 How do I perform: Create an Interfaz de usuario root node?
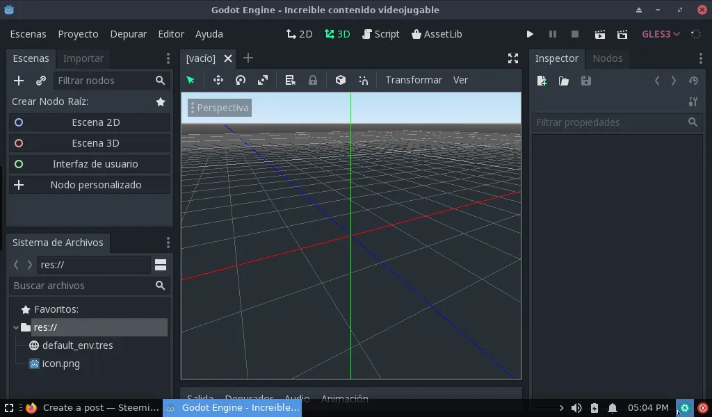click(90, 164)
